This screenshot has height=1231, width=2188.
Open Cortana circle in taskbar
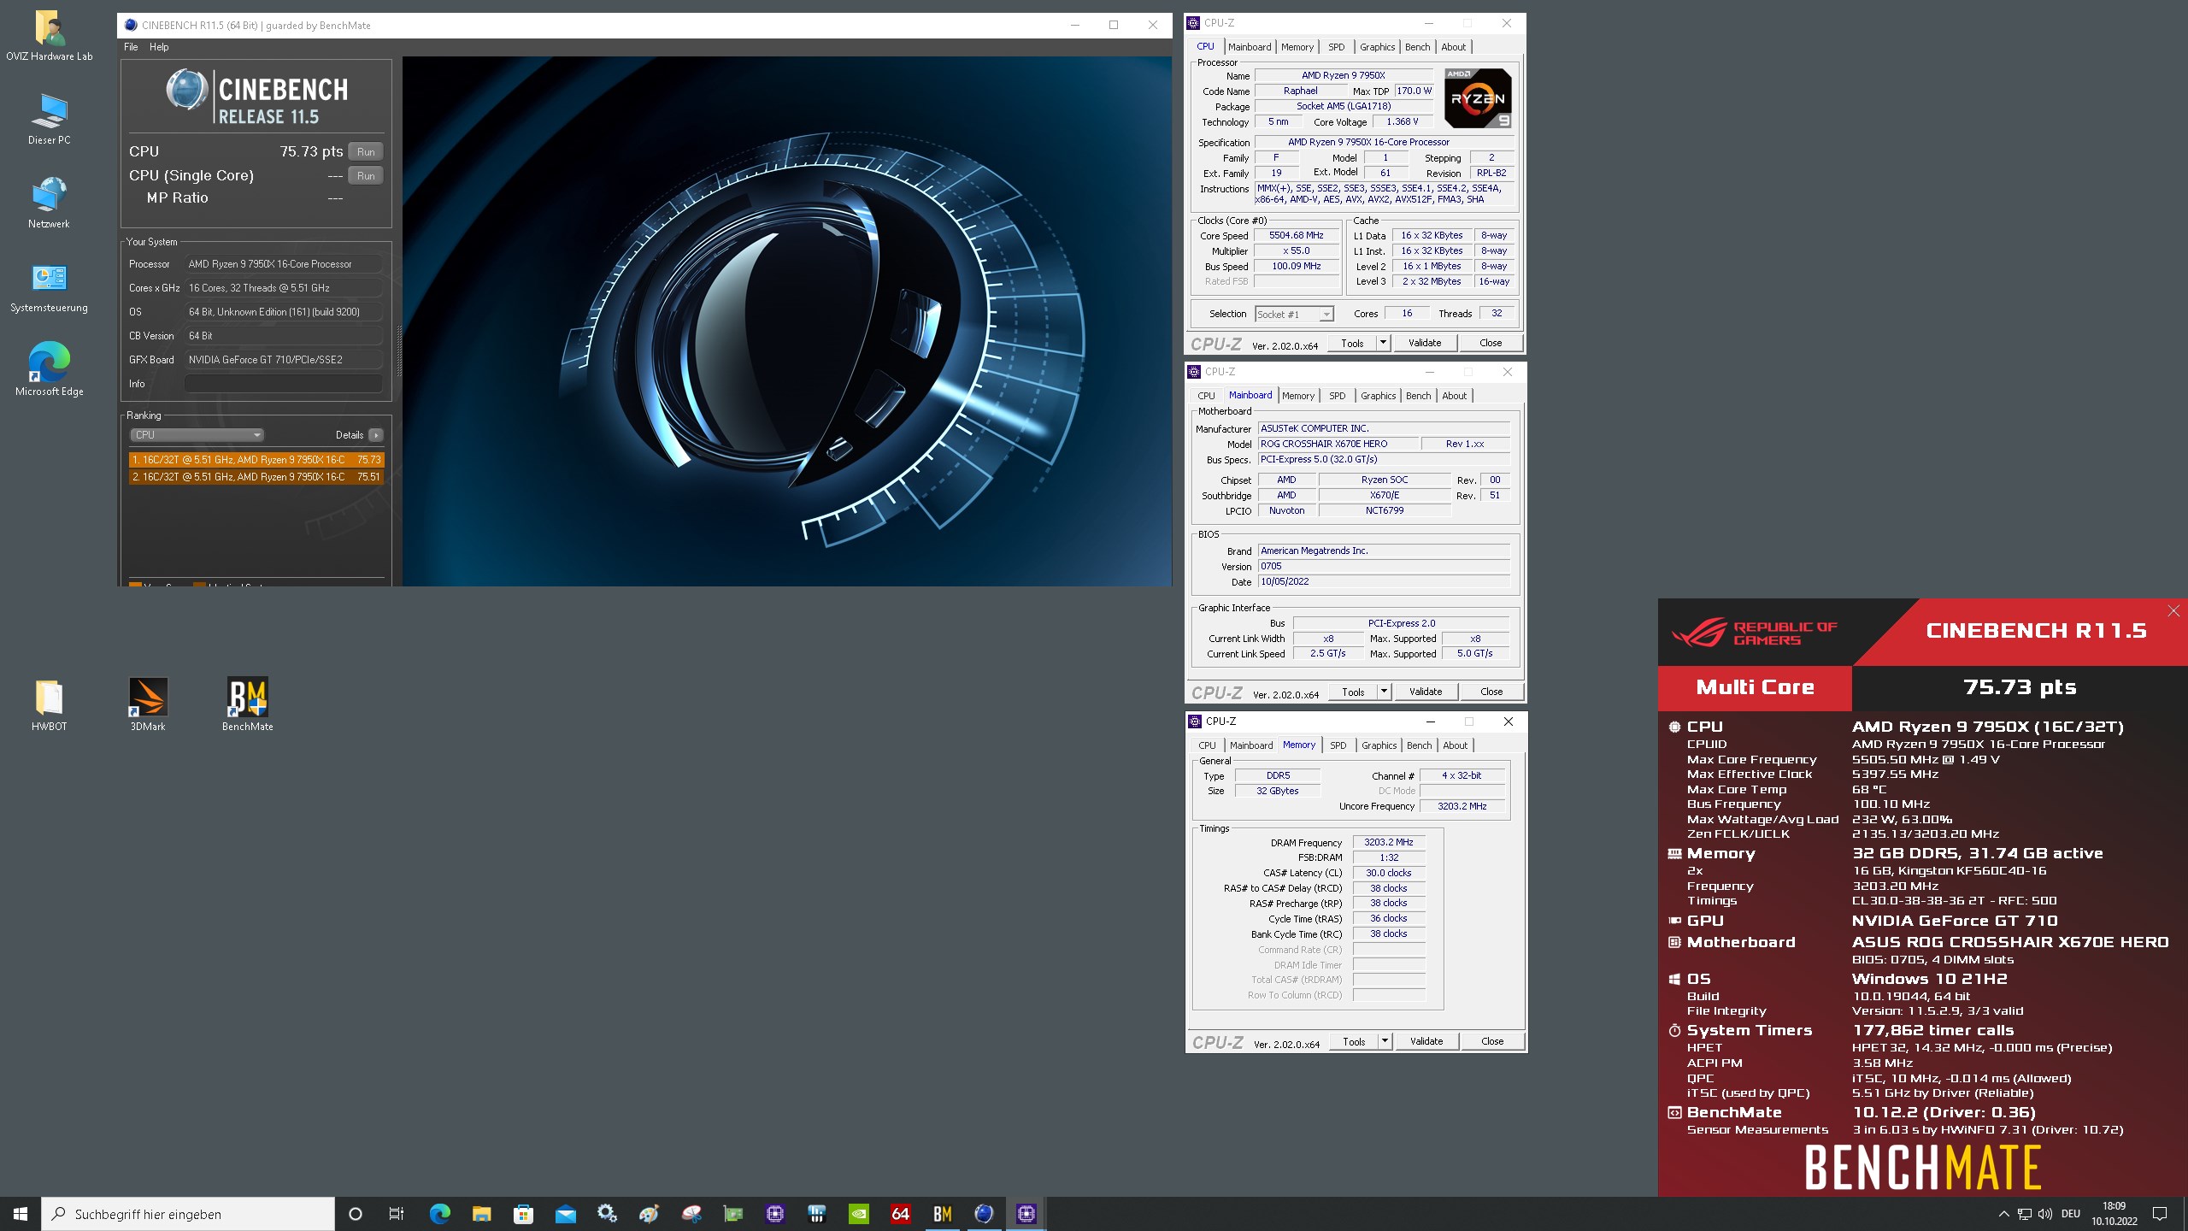[356, 1214]
